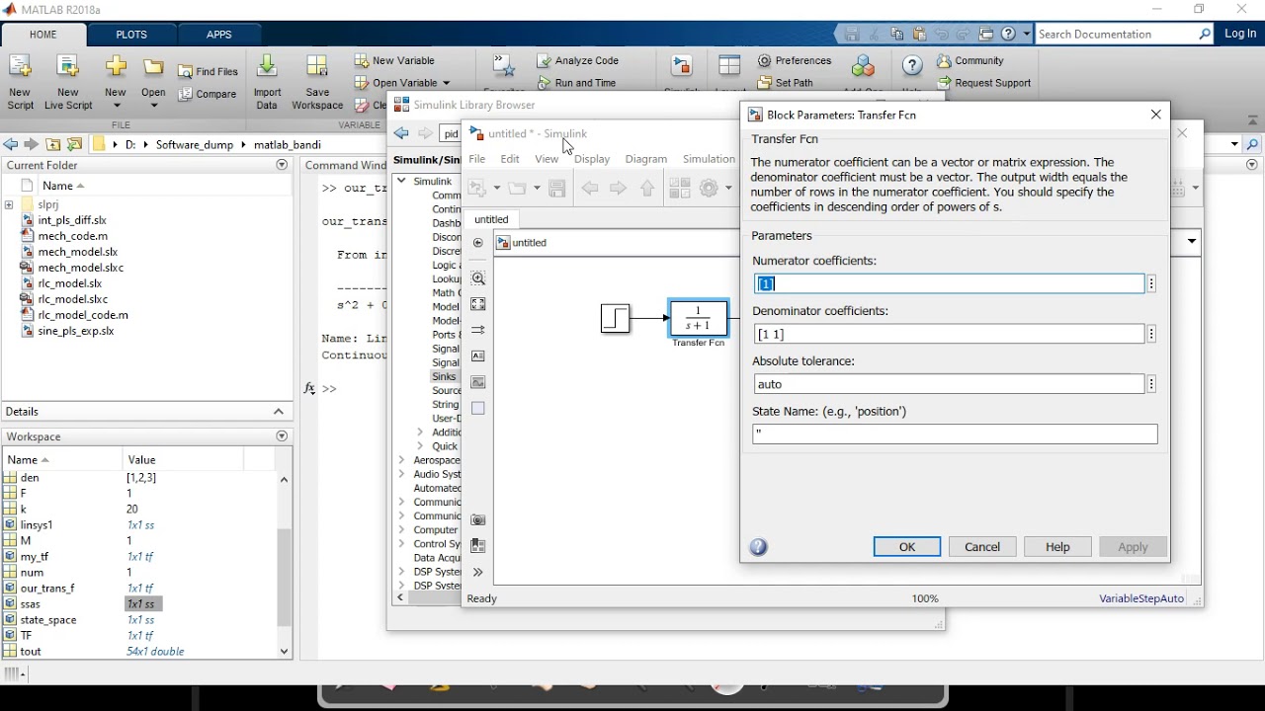Open Numerator coefficients options menu
1265x711 pixels.
[x=1152, y=284]
